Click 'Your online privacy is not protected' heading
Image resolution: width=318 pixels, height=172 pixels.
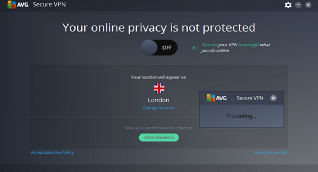click(159, 28)
